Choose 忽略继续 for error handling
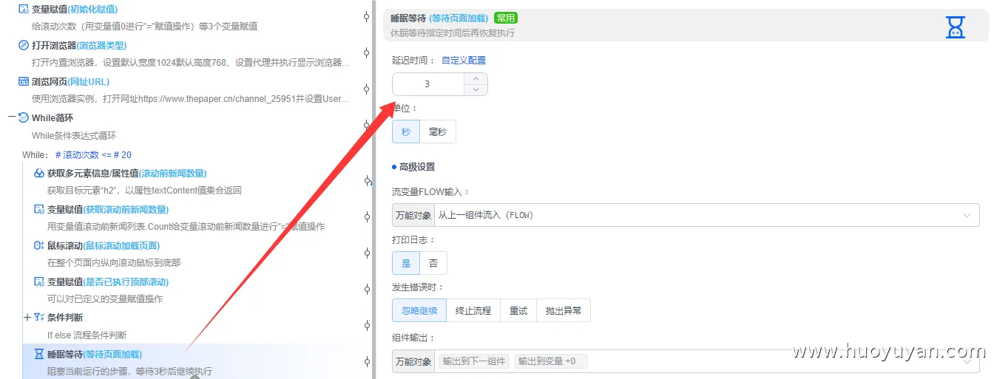994x379 pixels. 419,310
